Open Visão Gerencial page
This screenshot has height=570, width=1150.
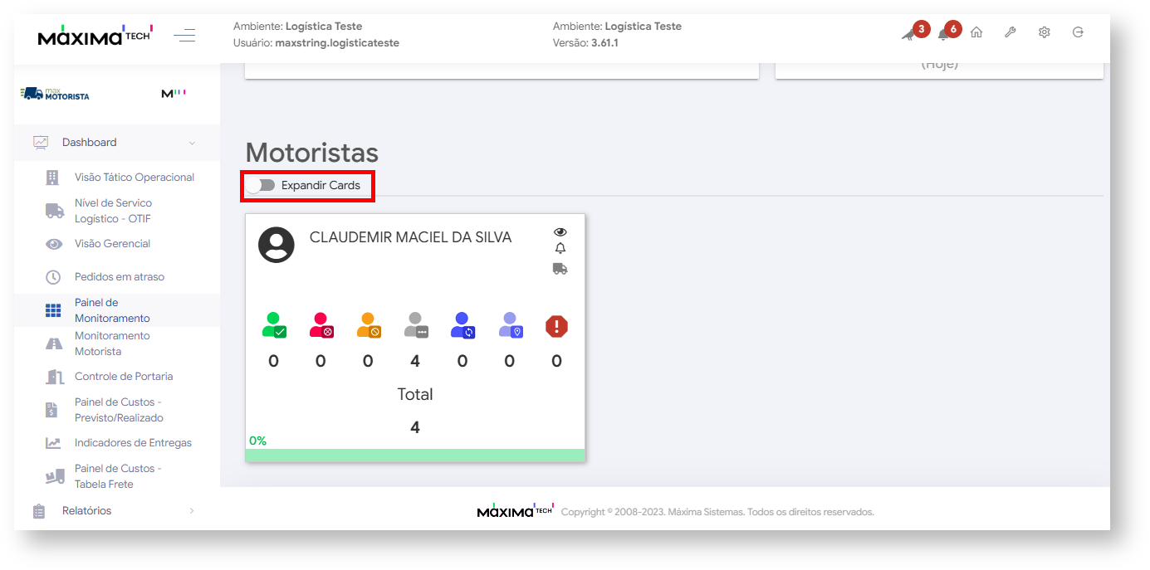pyautogui.click(x=112, y=244)
